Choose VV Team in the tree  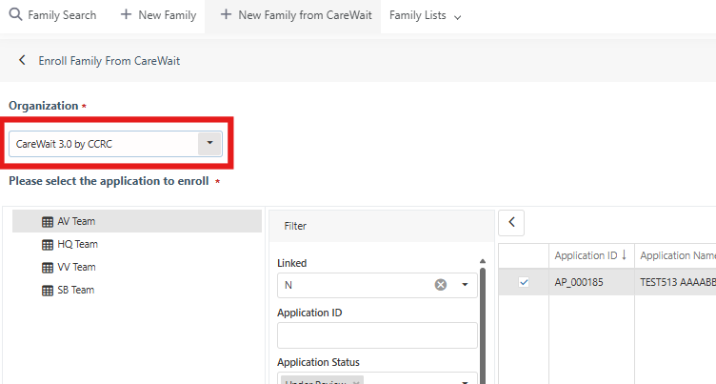[76, 267]
